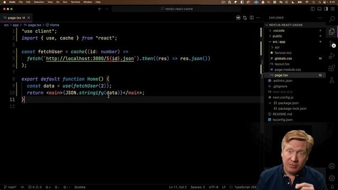Close the page.tsx tab

click(x=29, y=17)
